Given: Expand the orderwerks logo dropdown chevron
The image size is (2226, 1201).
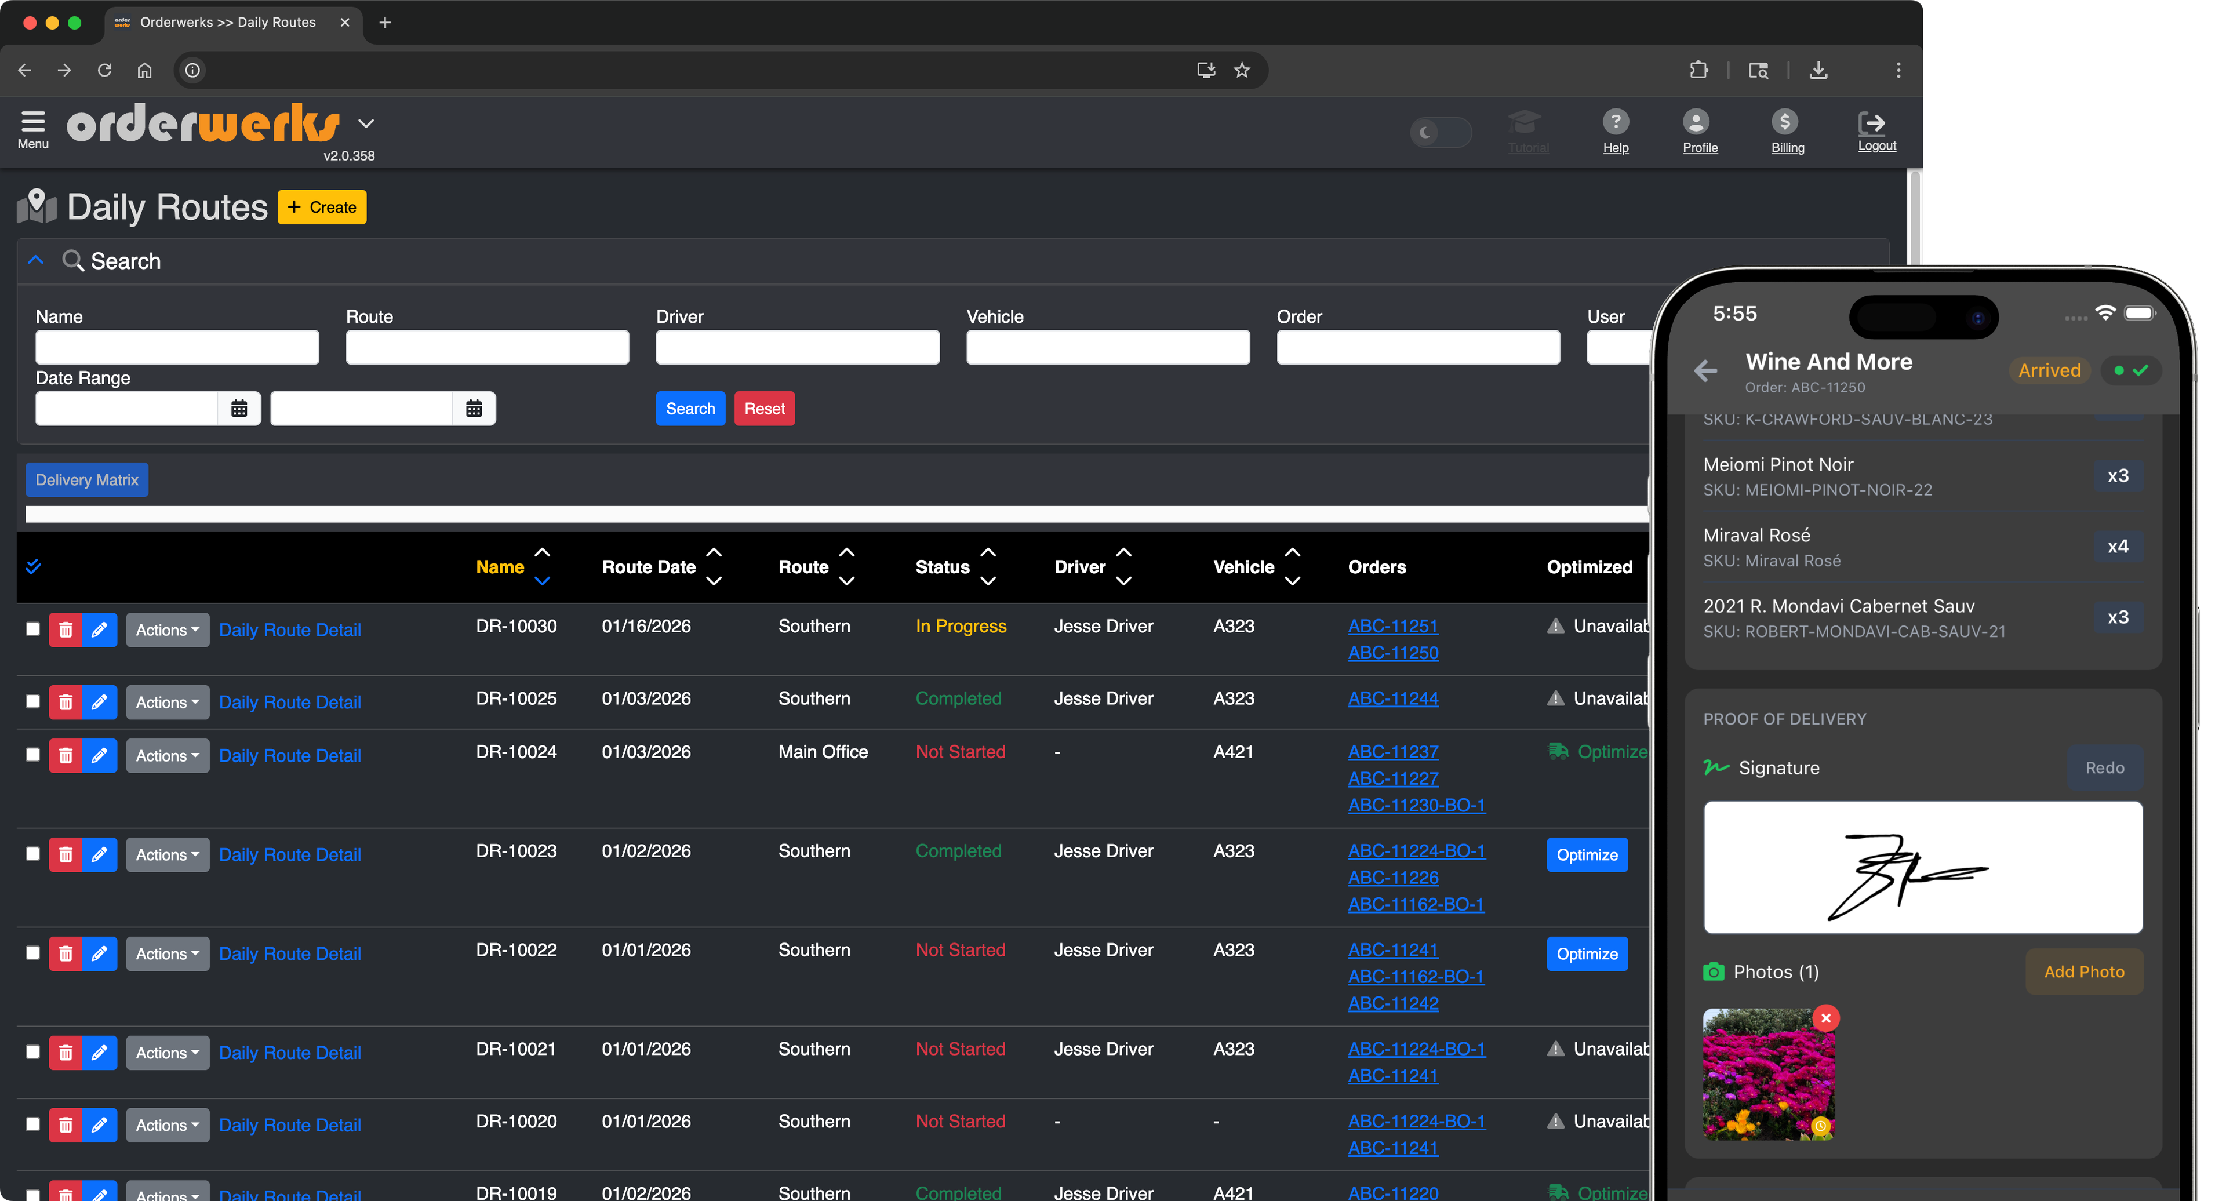Looking at the screenshot, I should tap(366, 123).
